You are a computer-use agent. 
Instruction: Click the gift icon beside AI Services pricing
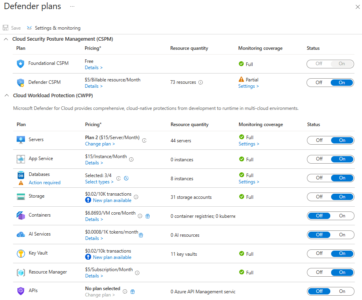coord(141,235)
